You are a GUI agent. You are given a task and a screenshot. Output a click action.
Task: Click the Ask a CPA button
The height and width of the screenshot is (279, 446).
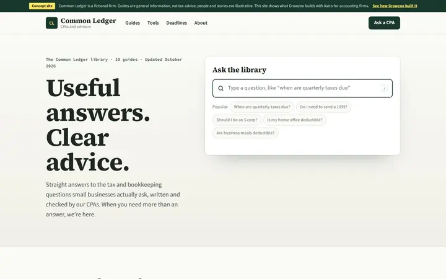coord(384,23)
